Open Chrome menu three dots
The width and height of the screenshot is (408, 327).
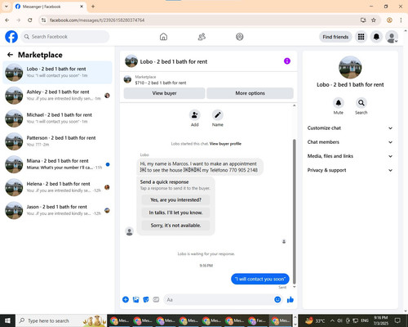pyautogui.click(x=401, y=20)
